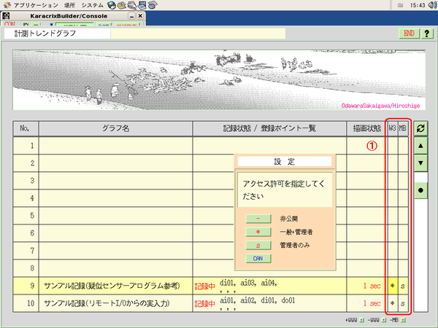Toggle the +UUU small button
This screenshot has height=328, width=438.
(362, 320)
